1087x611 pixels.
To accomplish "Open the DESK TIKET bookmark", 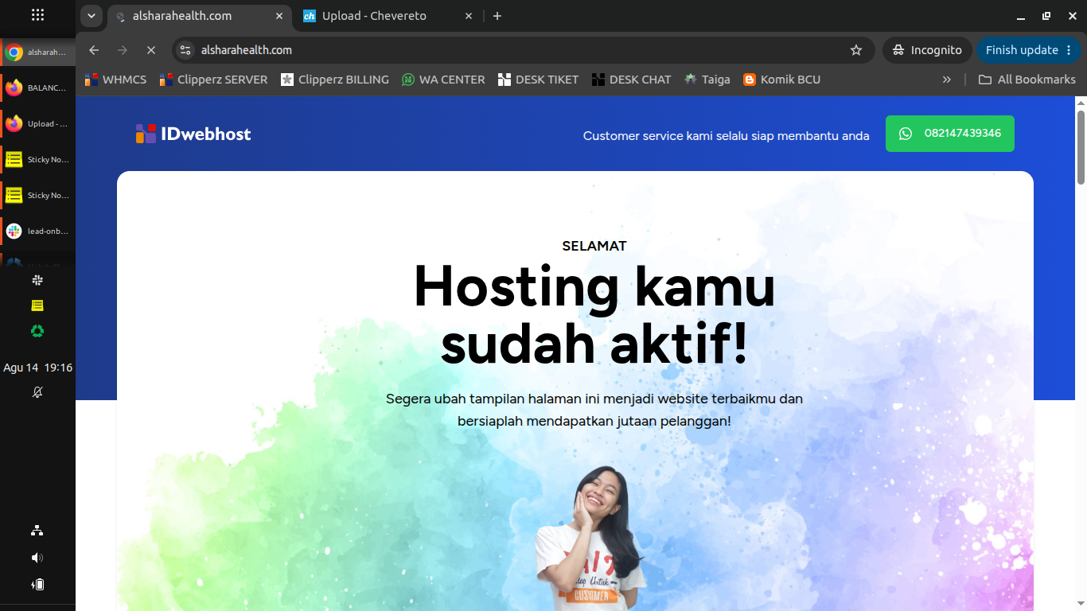I will (x=538, y=80).
